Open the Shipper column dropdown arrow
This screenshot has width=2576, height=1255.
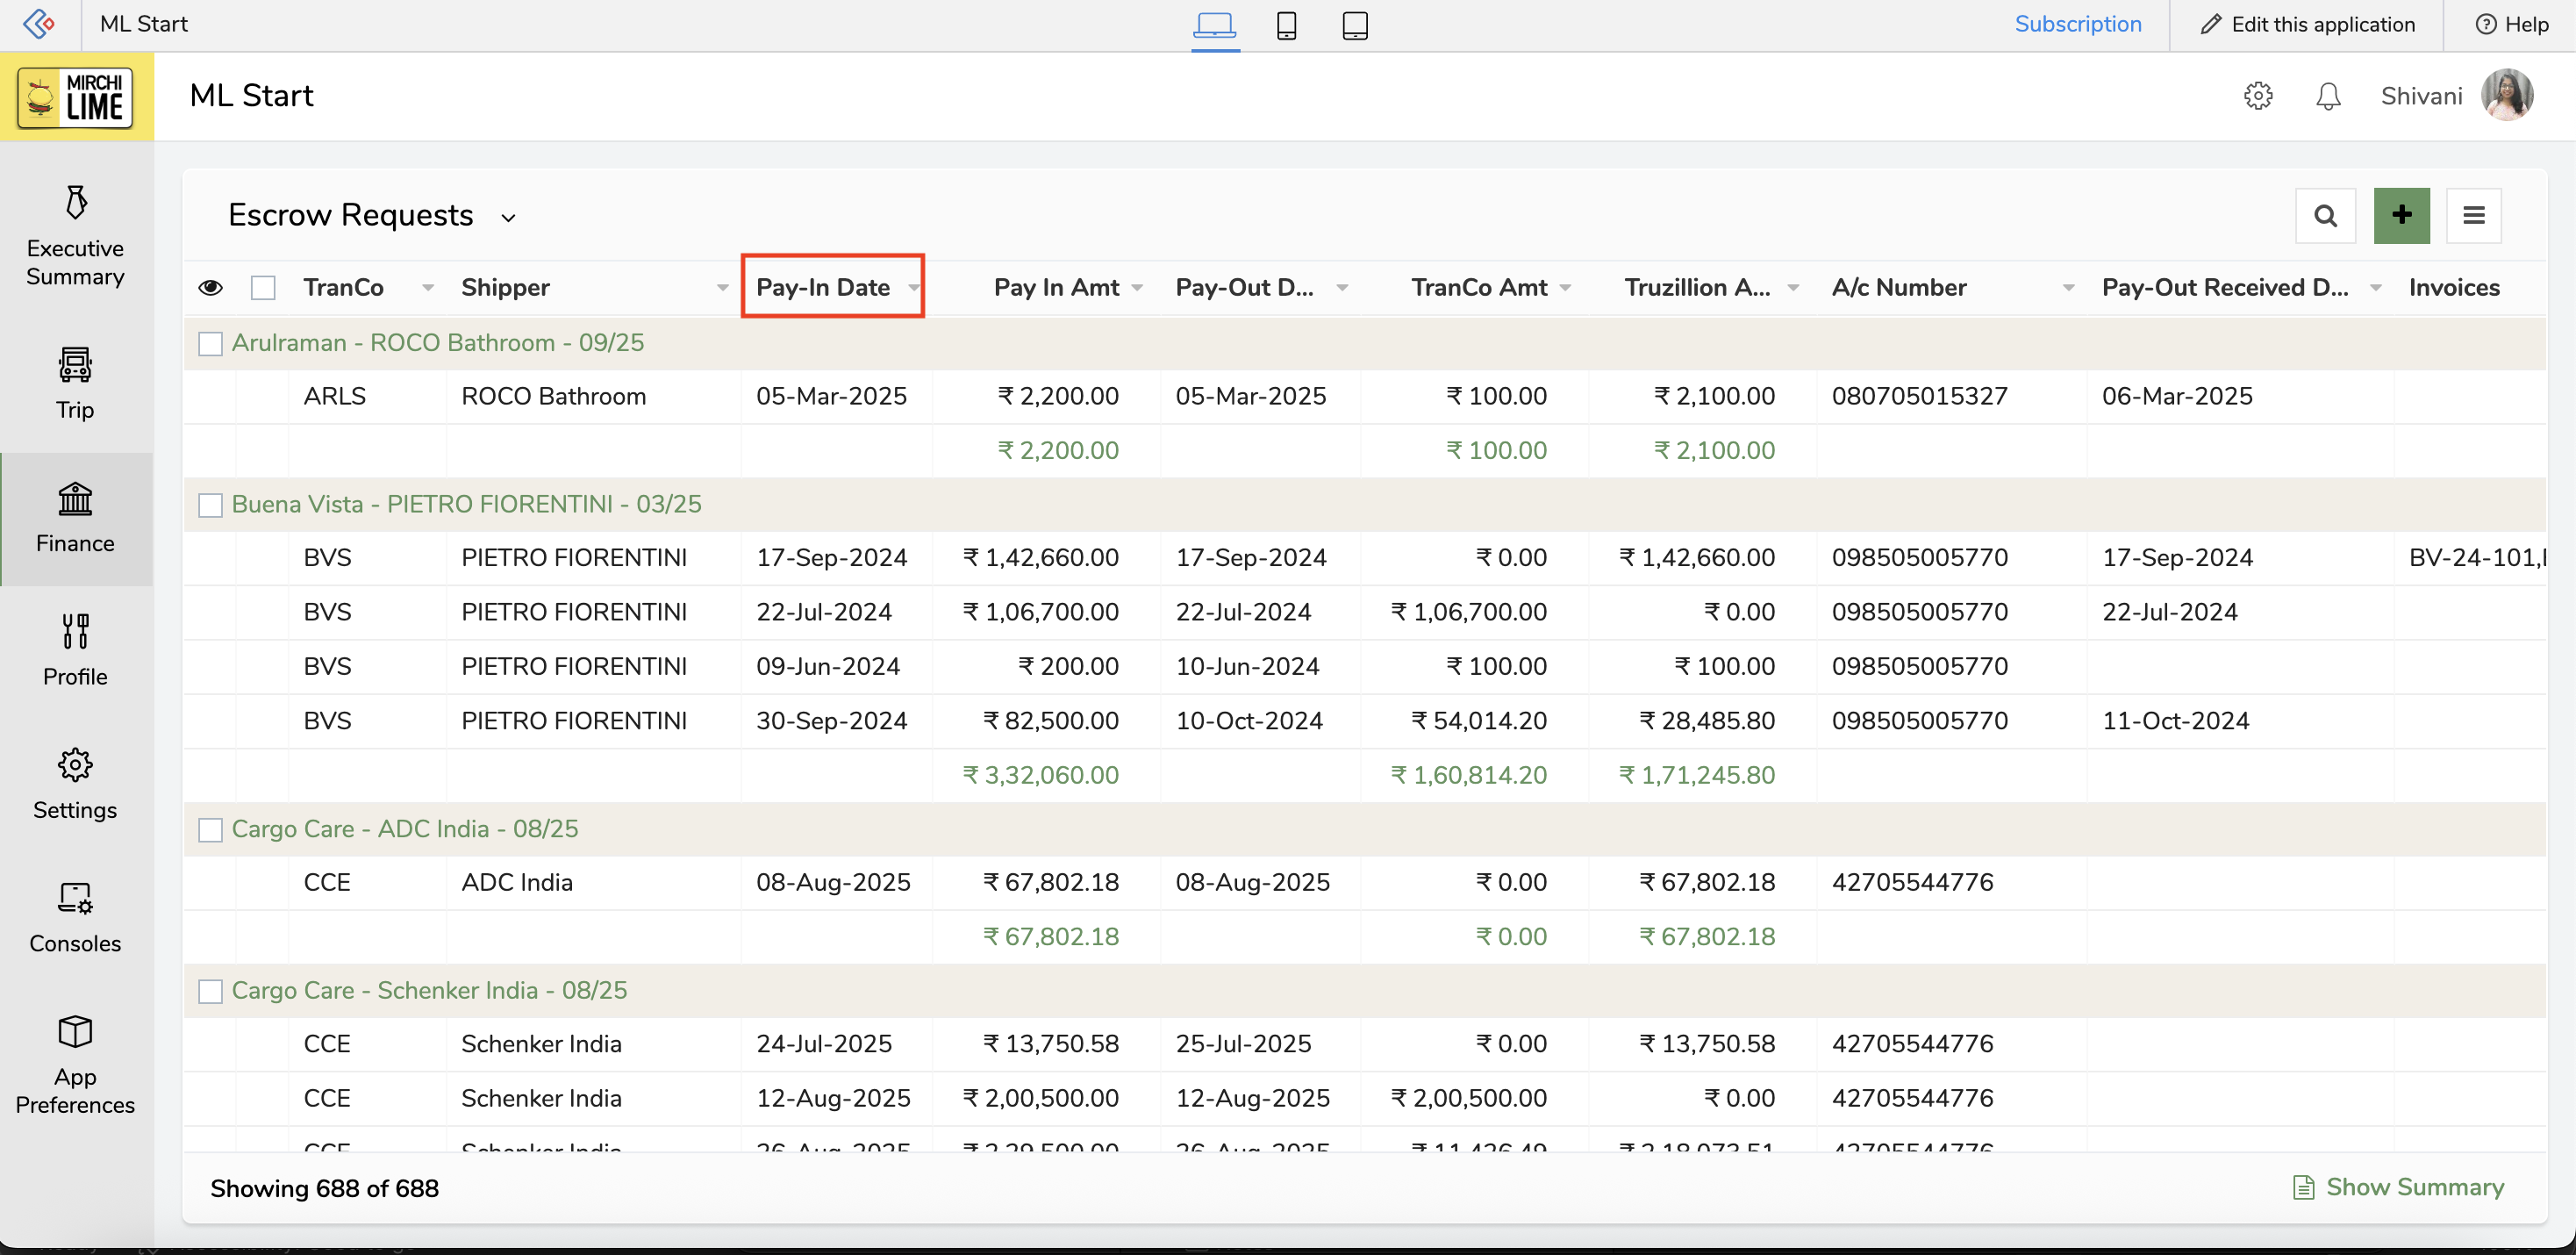coord(722,288)
